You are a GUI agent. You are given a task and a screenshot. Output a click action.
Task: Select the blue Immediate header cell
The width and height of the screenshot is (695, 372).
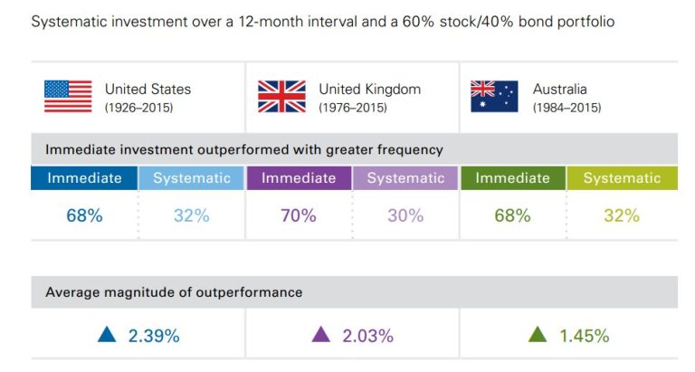(x=84, y=178)
